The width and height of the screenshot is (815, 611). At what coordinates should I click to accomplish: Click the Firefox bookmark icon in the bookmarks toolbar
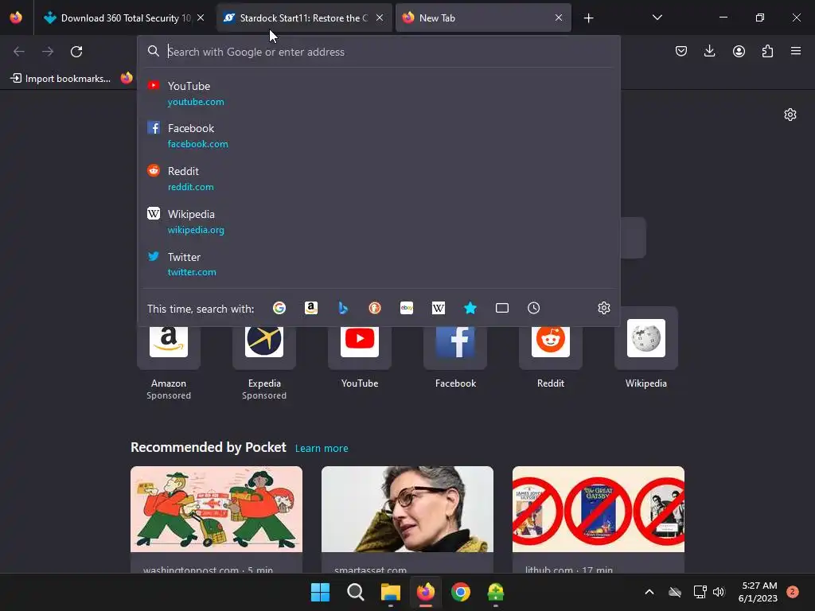pyautogui.click(x=127, y=79)
